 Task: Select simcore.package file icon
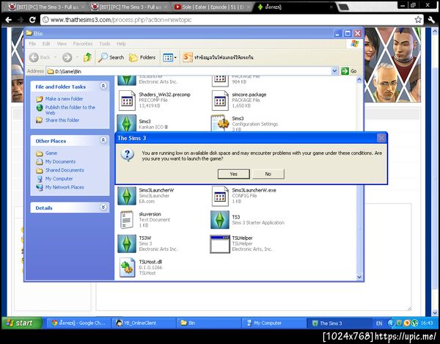point(220,100)
